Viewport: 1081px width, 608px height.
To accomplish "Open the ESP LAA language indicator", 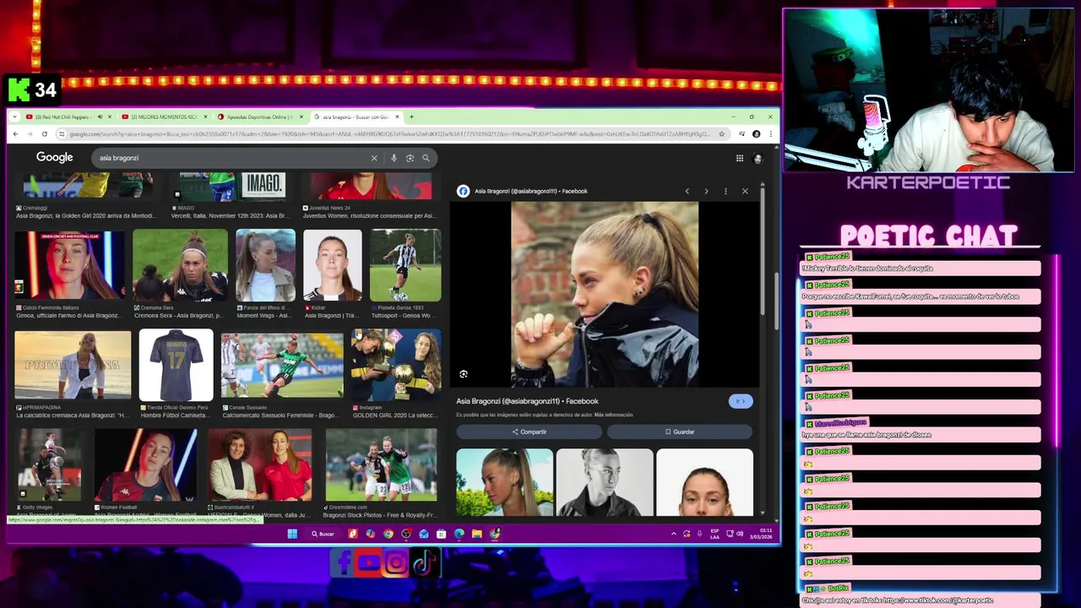I will [714, 534].
